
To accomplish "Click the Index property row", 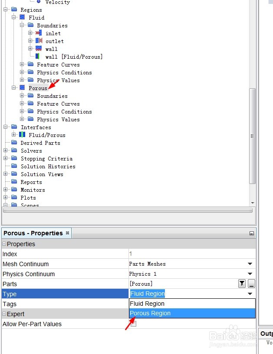I will (128, 254).
